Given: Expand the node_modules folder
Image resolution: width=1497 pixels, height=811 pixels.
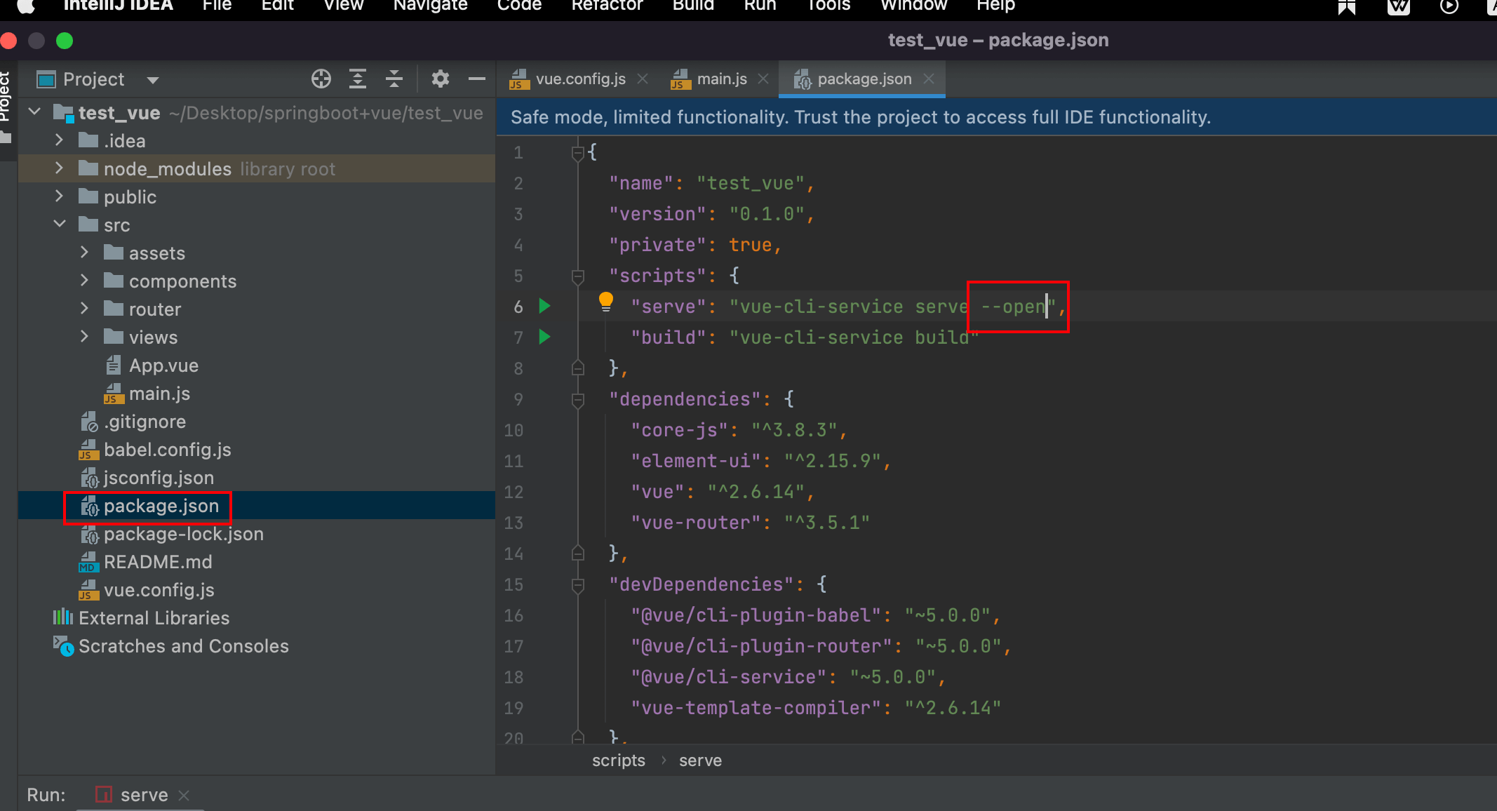Looking at the screenshot, I should (59, 168).
